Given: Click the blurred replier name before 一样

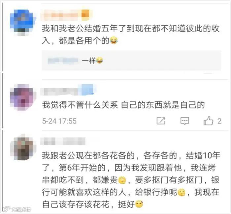Looking at the screenshot, I should click(63, 61).
